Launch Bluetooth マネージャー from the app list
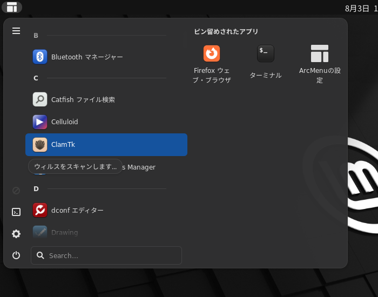The image size is (378, 297). click(106, 57)
